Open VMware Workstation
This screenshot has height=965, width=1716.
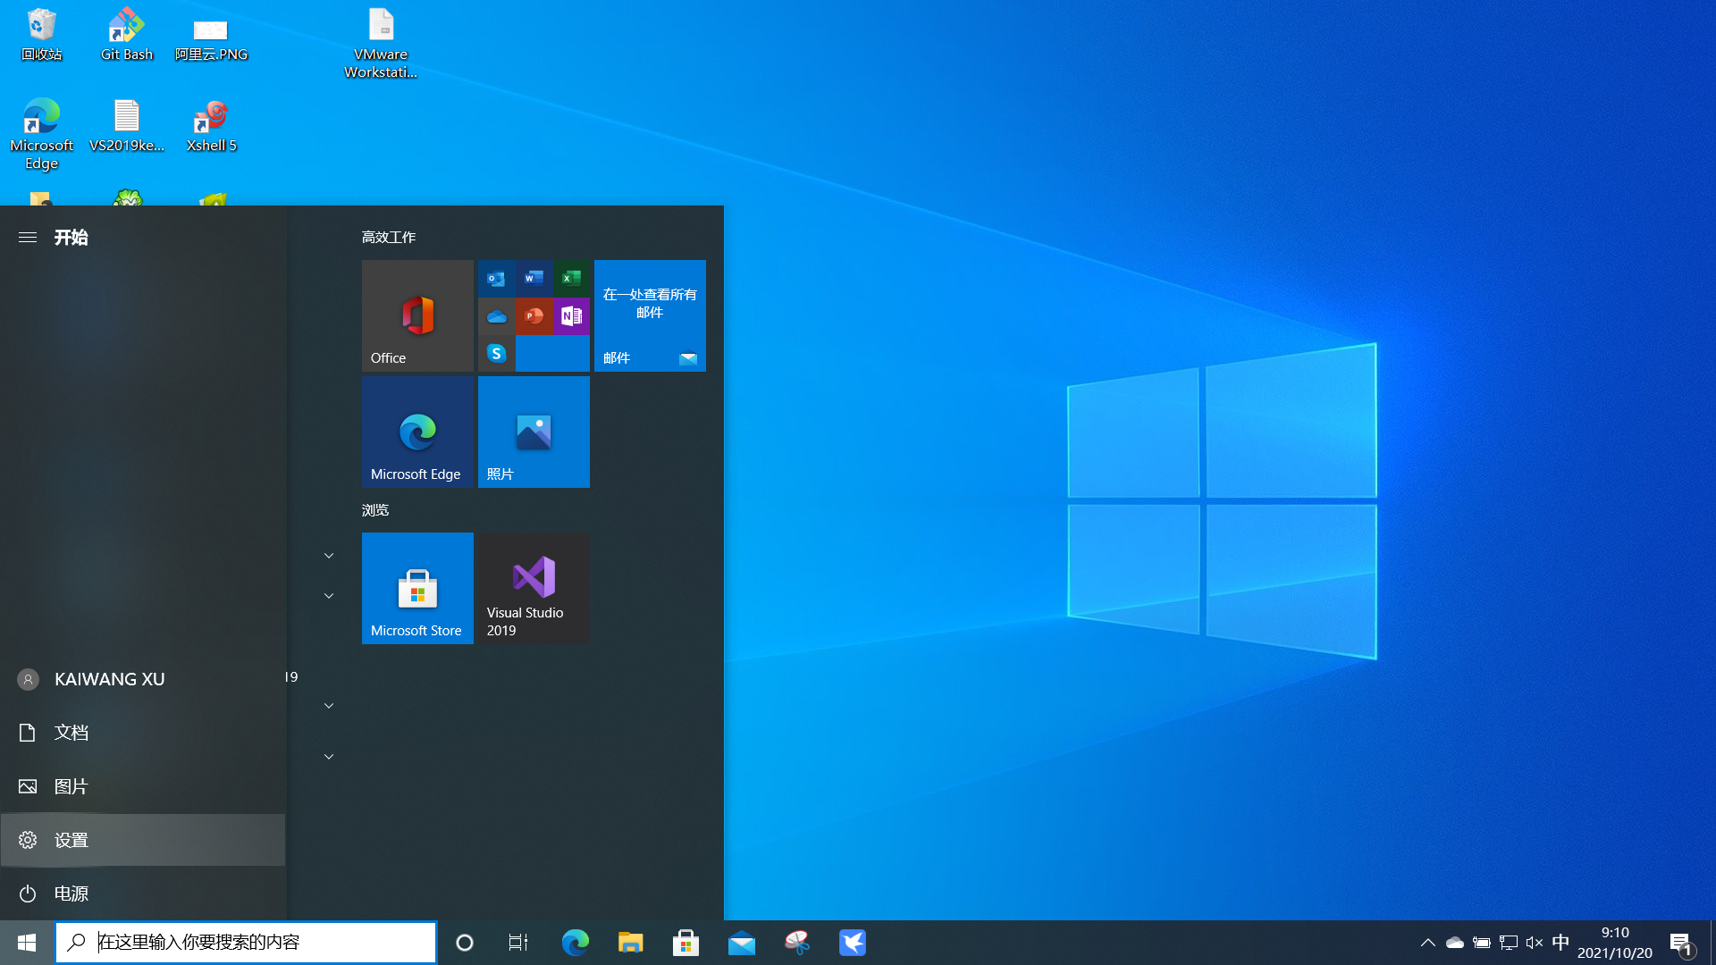coord(380,40)
